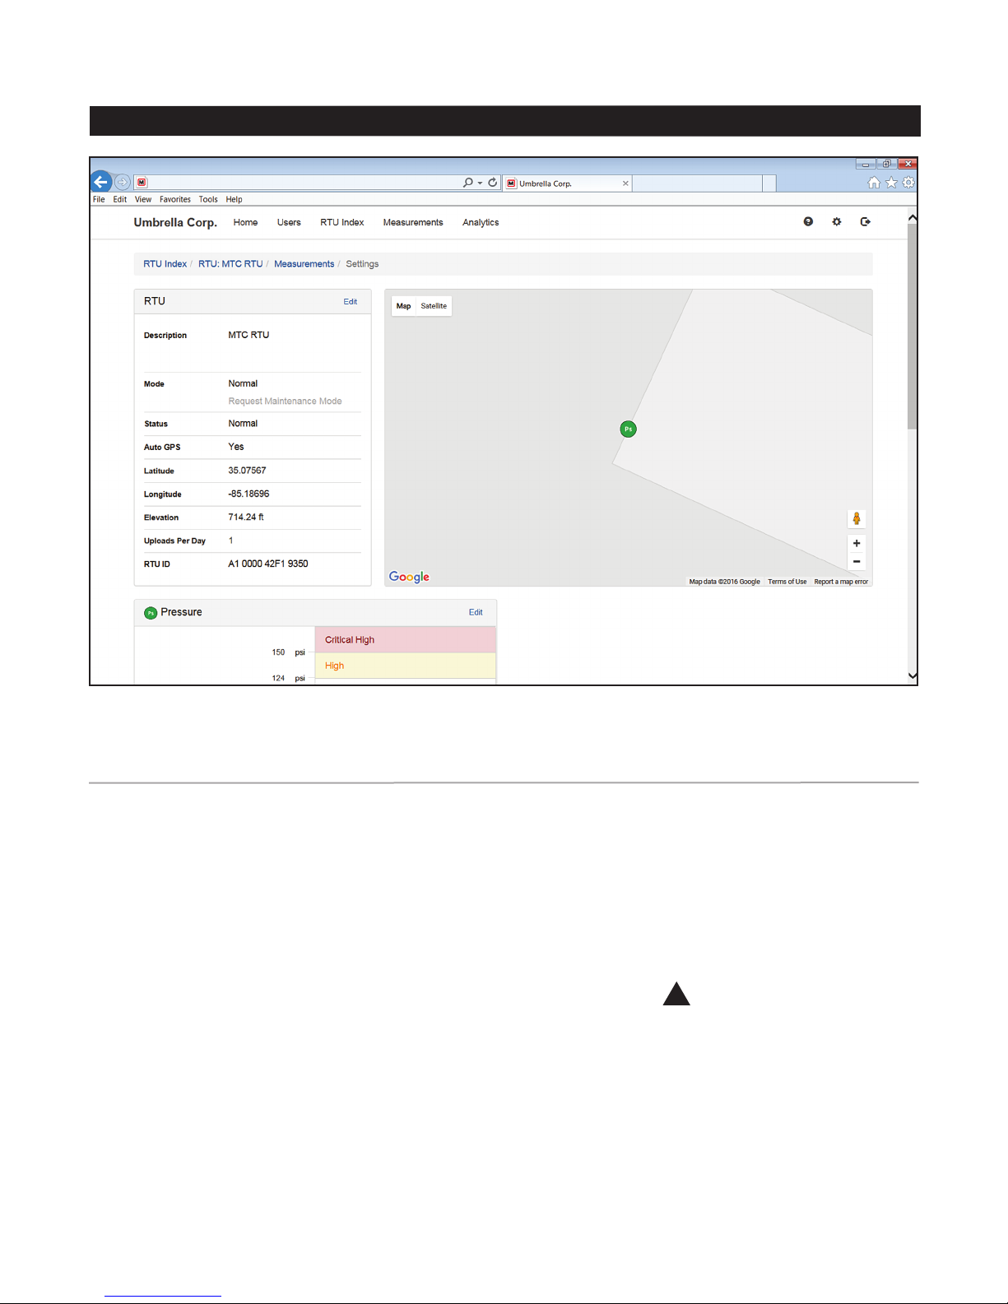Click Edit link in the RTU panel
The height and width of the screenshot is (1304, 1008).
[x=350, y=302]
